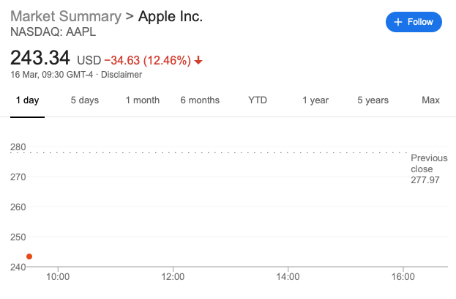This screenshot has height=299, width=456.
Task: Click the plus icon inside Follow
Action: (398, 22)
